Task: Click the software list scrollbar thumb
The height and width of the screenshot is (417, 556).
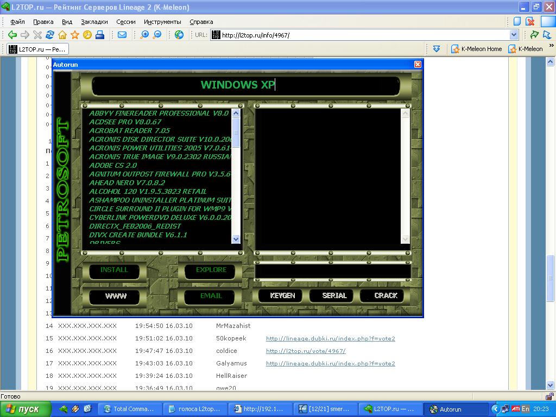Action: pos(236,132)
